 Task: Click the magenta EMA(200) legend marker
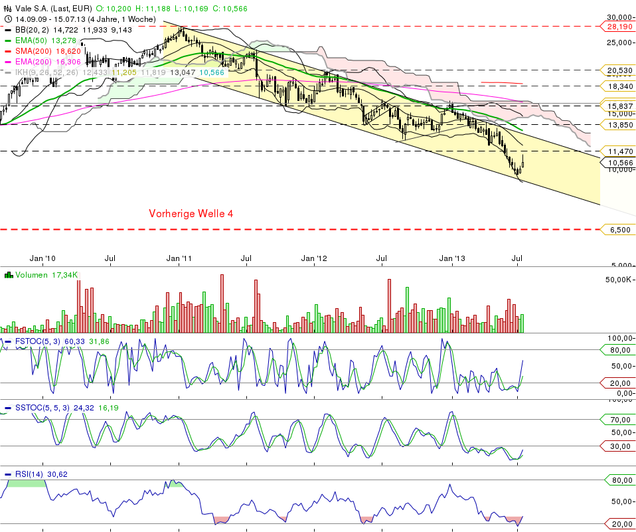click(8, 62)
